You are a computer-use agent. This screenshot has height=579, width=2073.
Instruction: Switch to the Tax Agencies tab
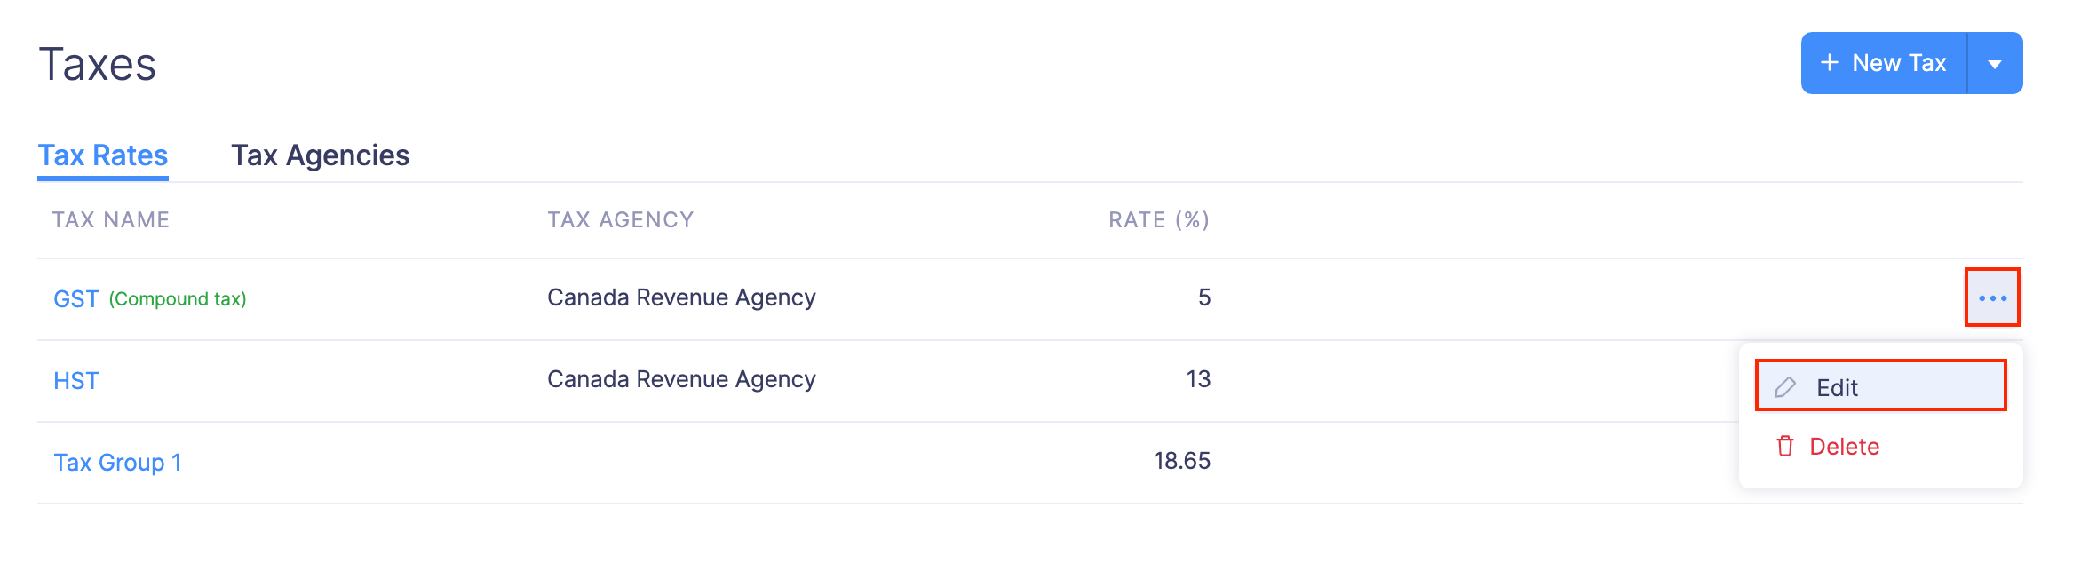point(320,155)
